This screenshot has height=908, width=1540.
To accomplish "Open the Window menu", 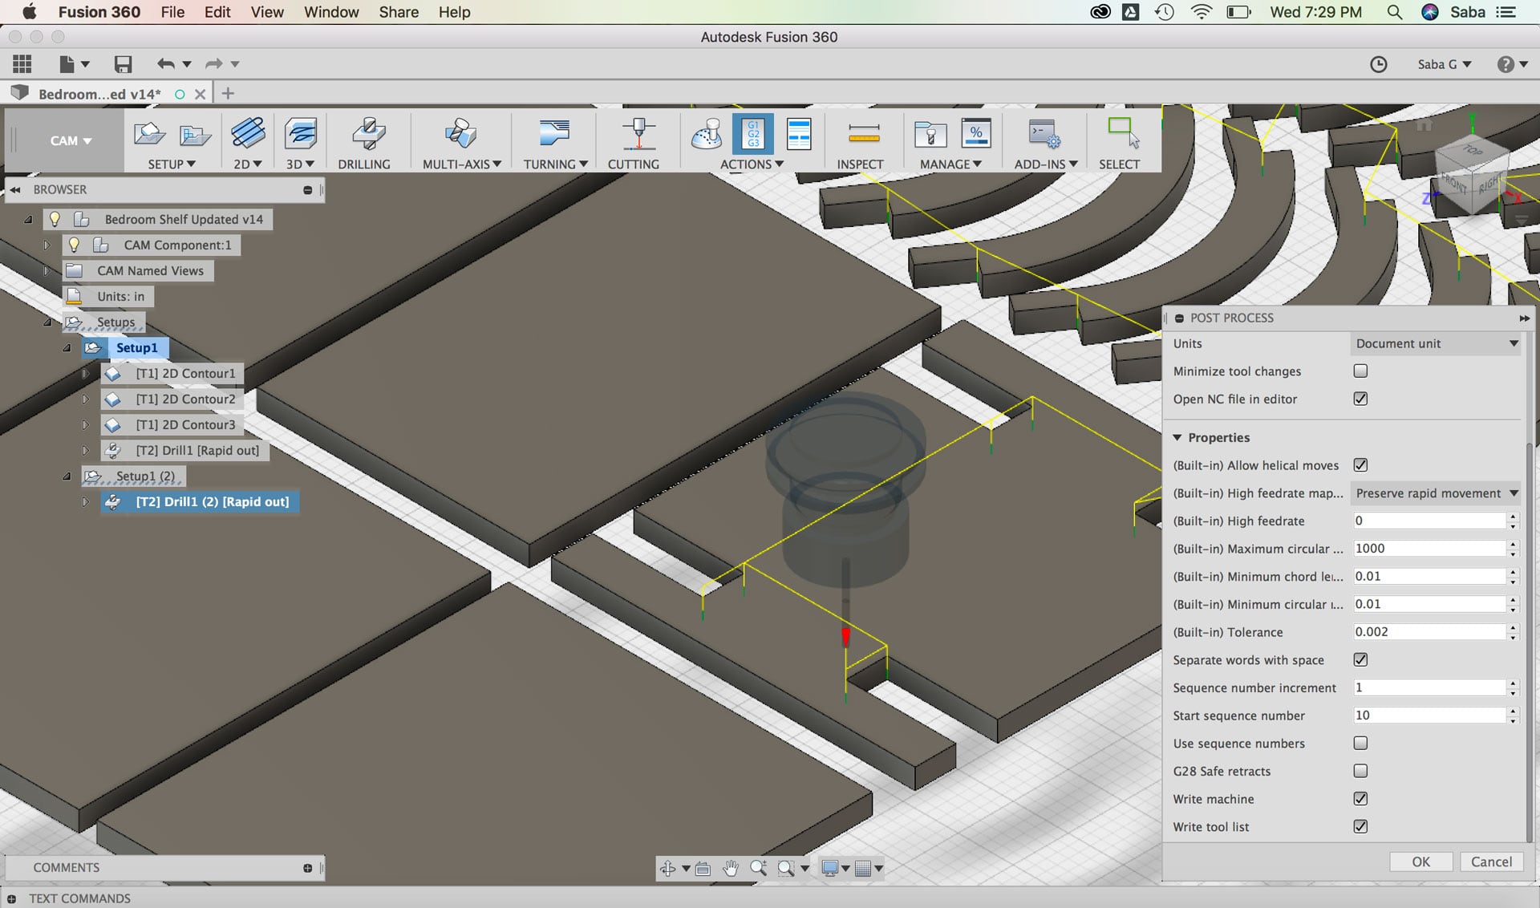I will coord(331,12).
